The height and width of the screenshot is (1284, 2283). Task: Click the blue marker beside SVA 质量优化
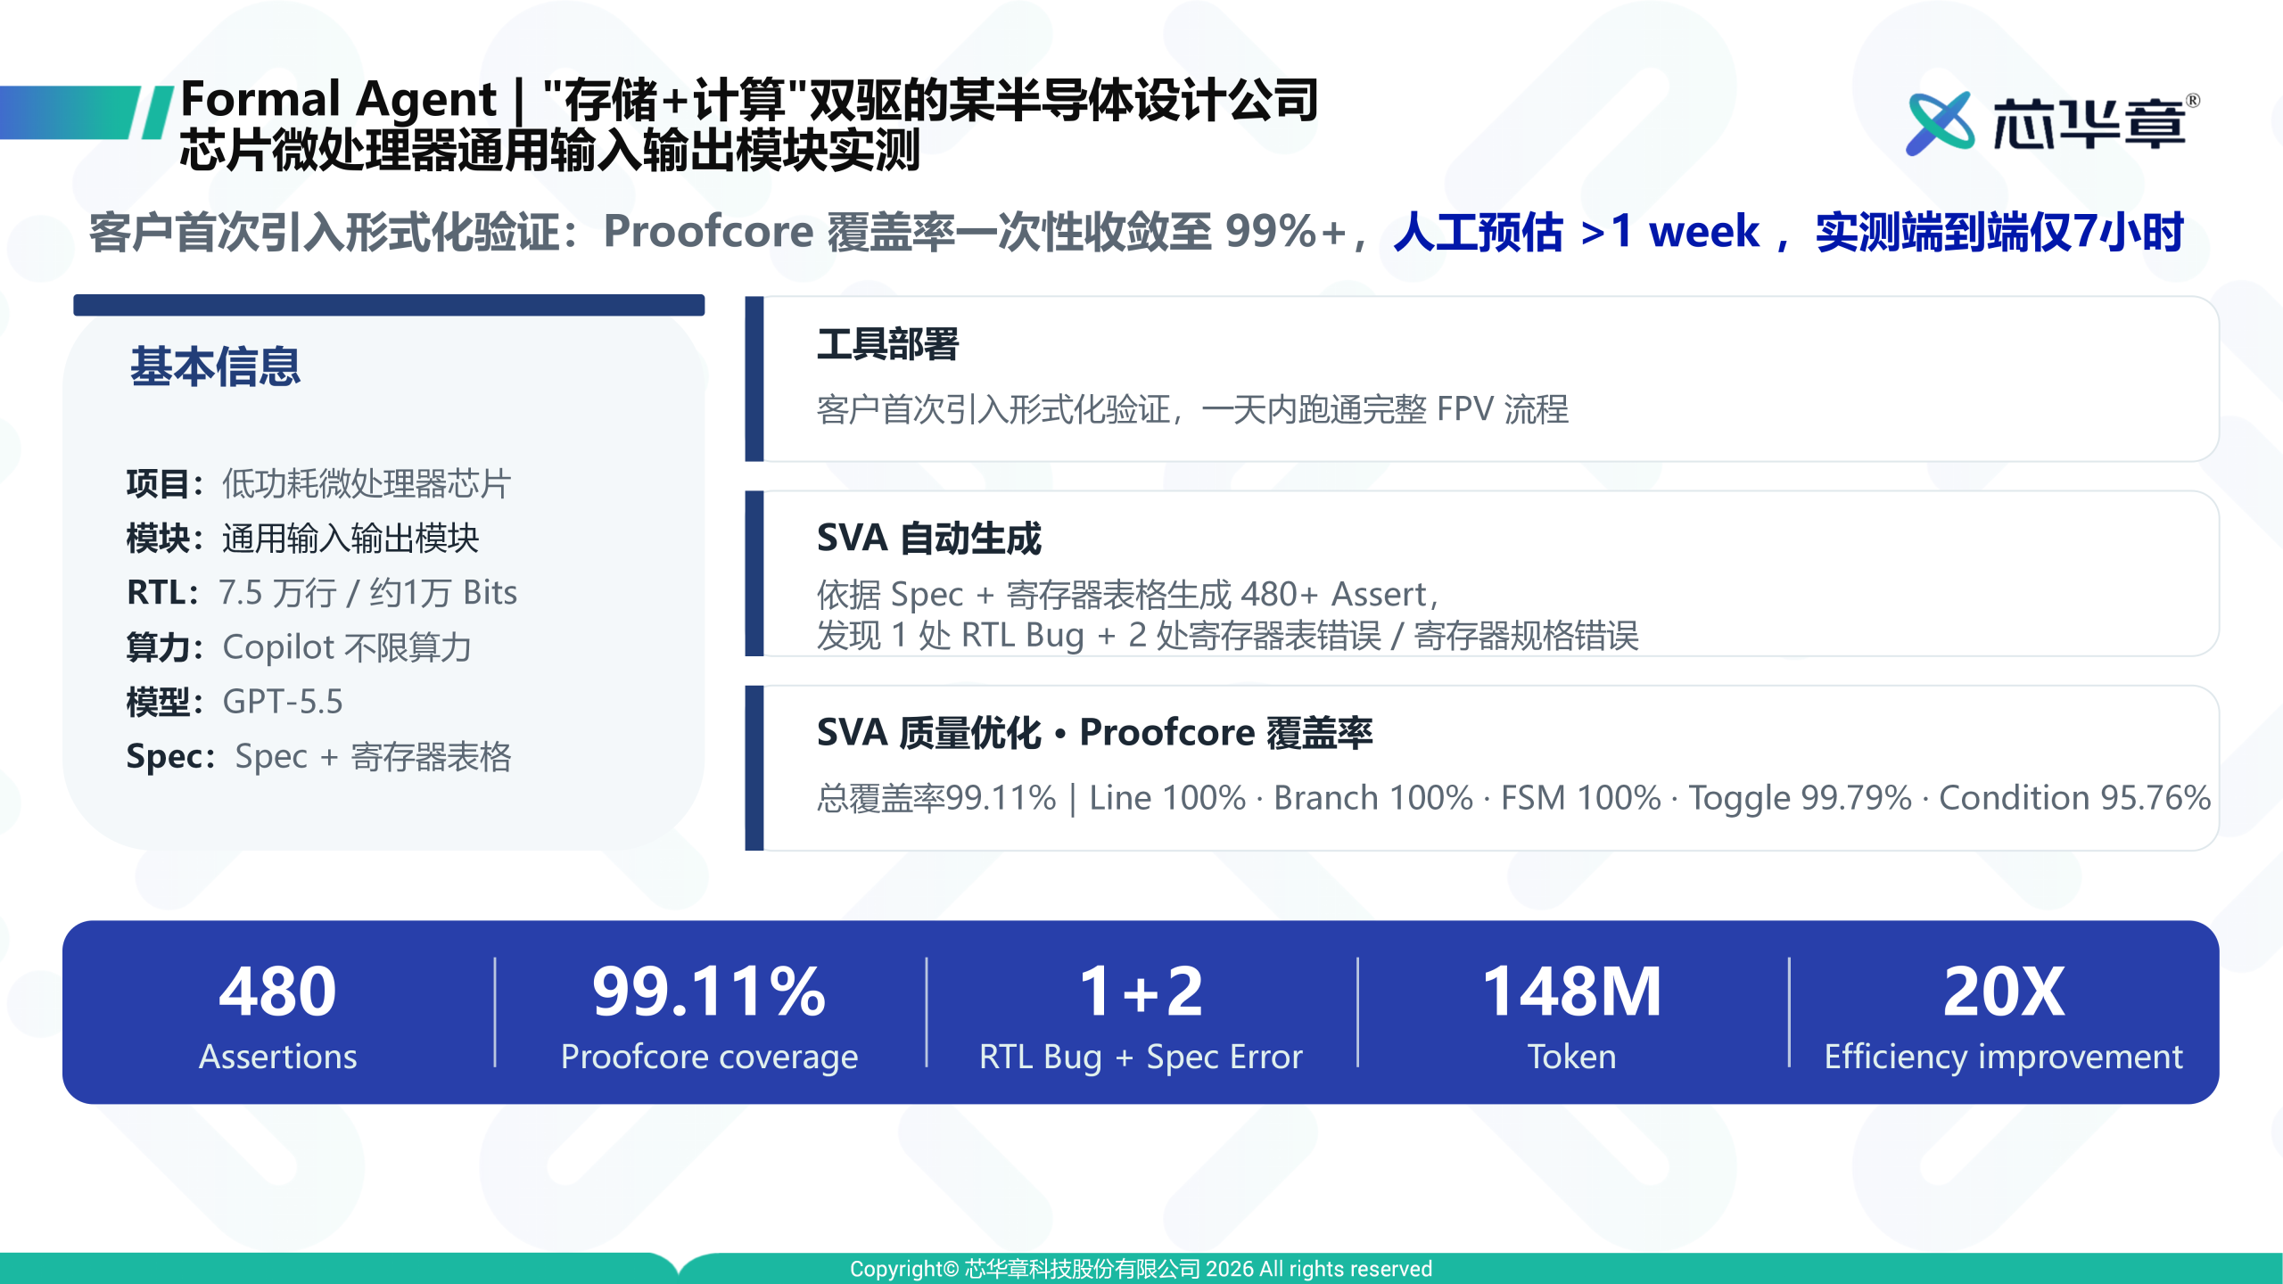pyautogui.click(x=754, y=768)
